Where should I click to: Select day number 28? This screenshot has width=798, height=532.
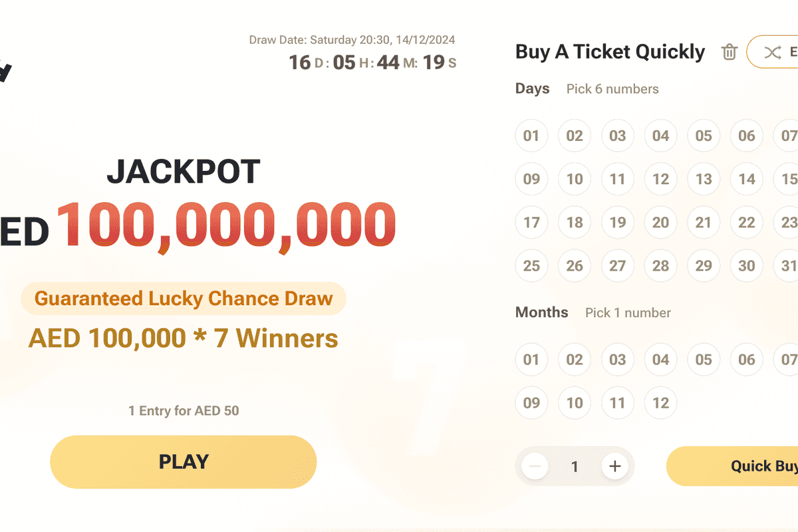660,265
